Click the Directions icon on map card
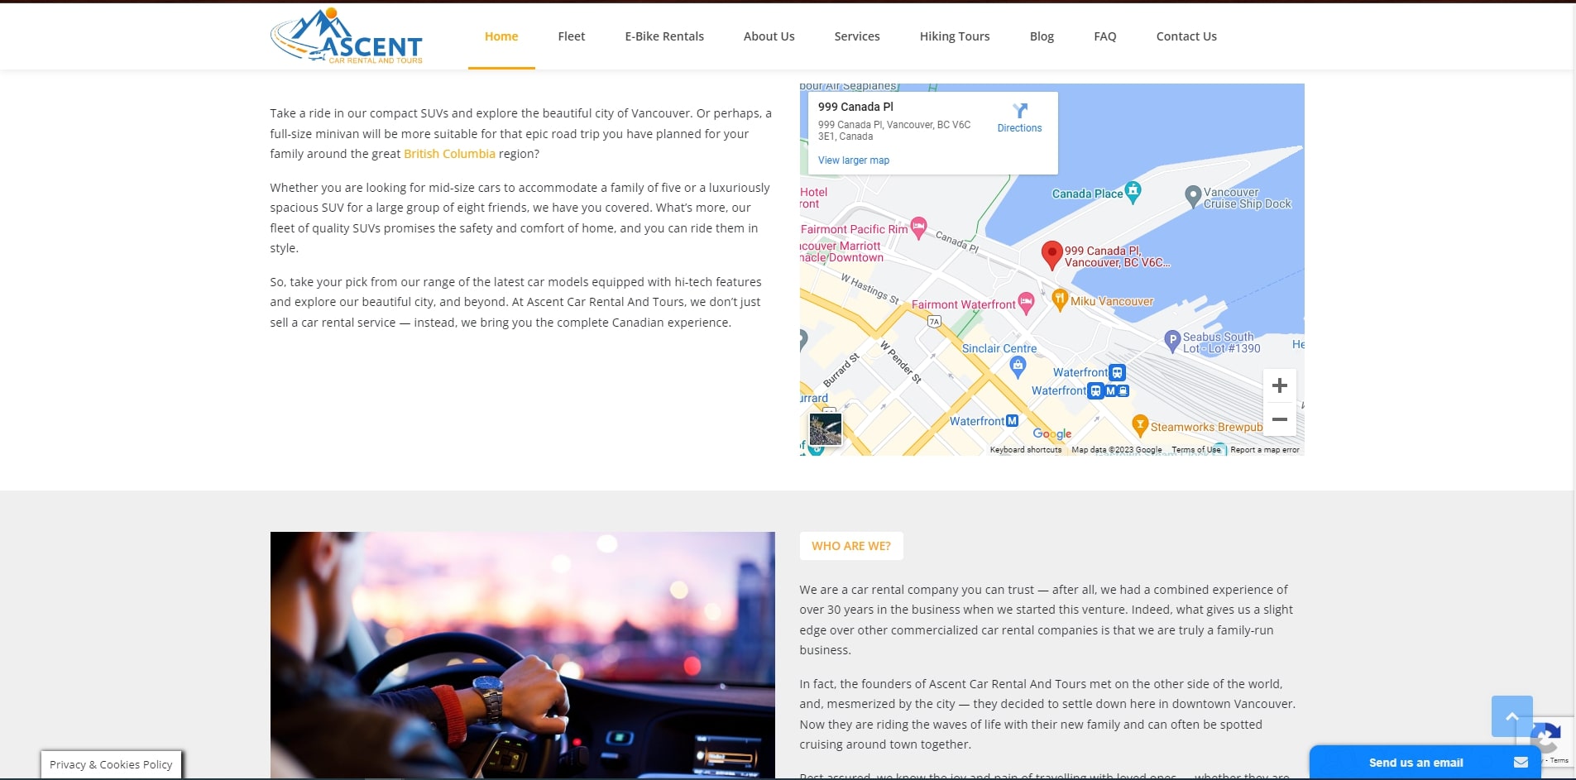Viewport: 1576px width, 780px height. 1019,112
